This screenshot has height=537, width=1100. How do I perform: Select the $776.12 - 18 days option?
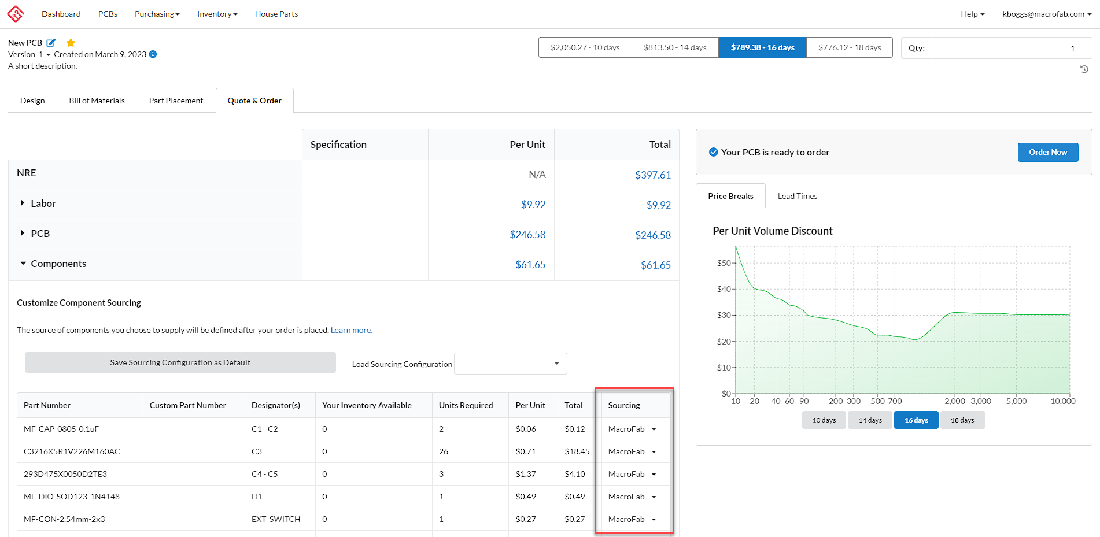(x=850, y=47)
